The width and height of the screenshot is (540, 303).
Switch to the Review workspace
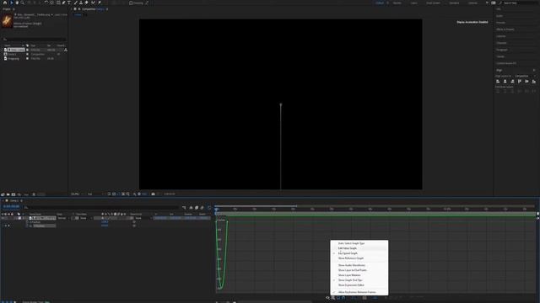(397, 3)
